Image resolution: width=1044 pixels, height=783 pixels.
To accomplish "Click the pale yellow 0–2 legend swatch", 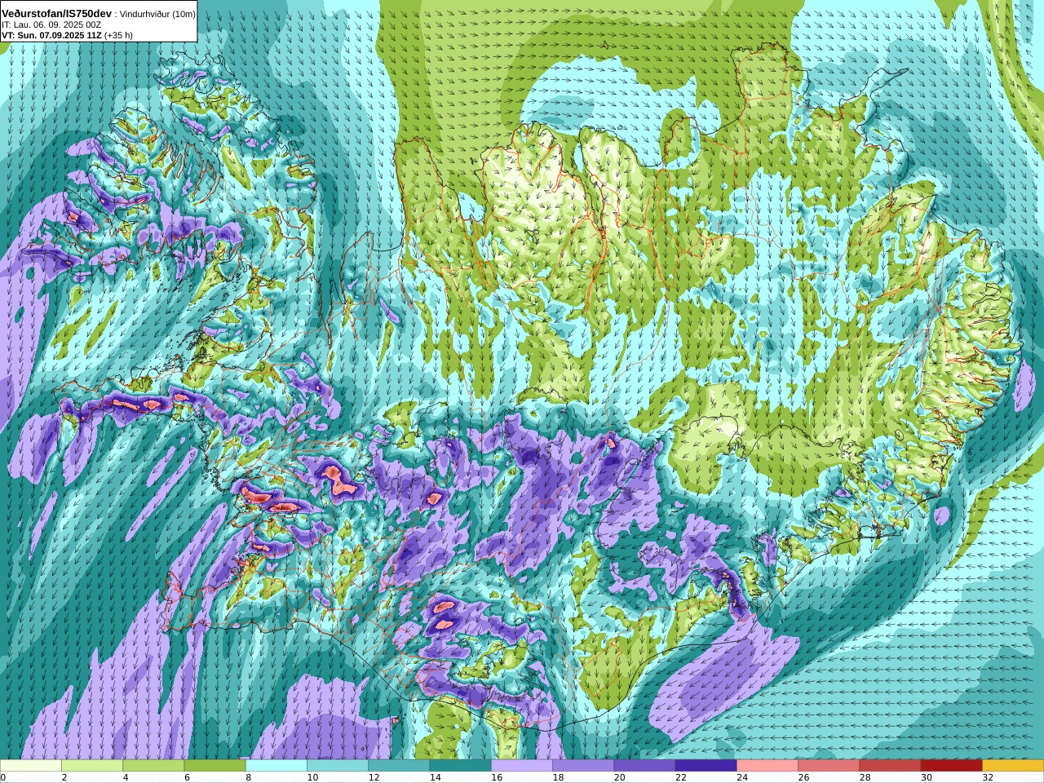I will pyautogui.click(x=31, y=766).
